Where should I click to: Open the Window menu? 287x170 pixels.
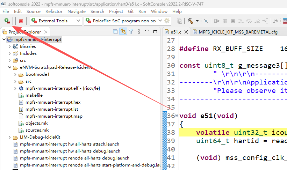click(x=159, y=11)
